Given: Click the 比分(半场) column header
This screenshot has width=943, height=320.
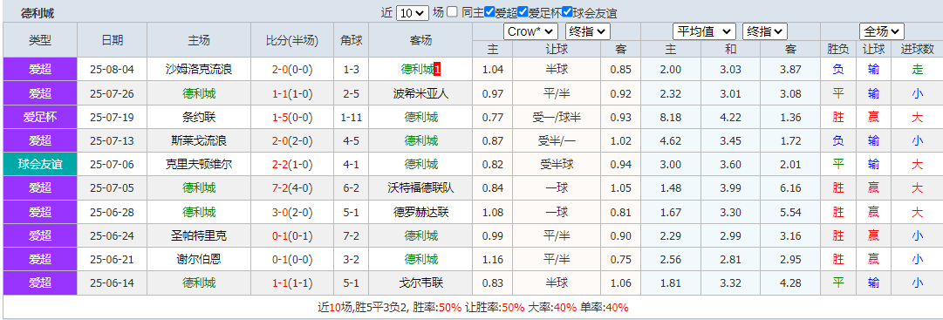Looking at the screenshot, I should click(292, 40).
